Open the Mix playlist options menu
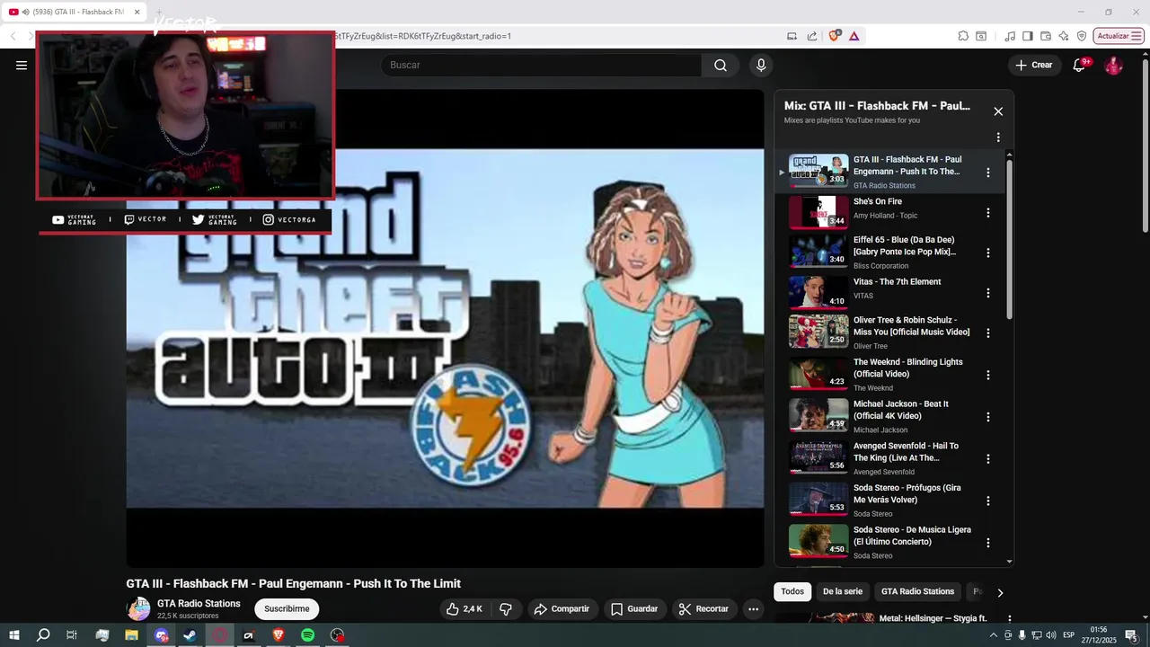 (x=998, y=137)
